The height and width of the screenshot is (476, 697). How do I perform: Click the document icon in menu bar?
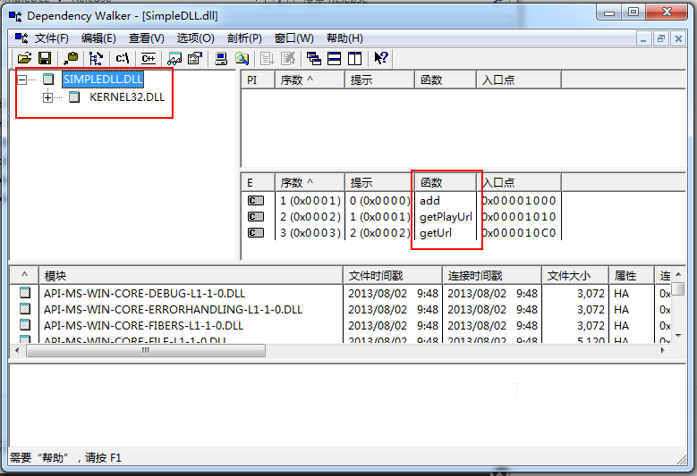[x=21, y=38]
